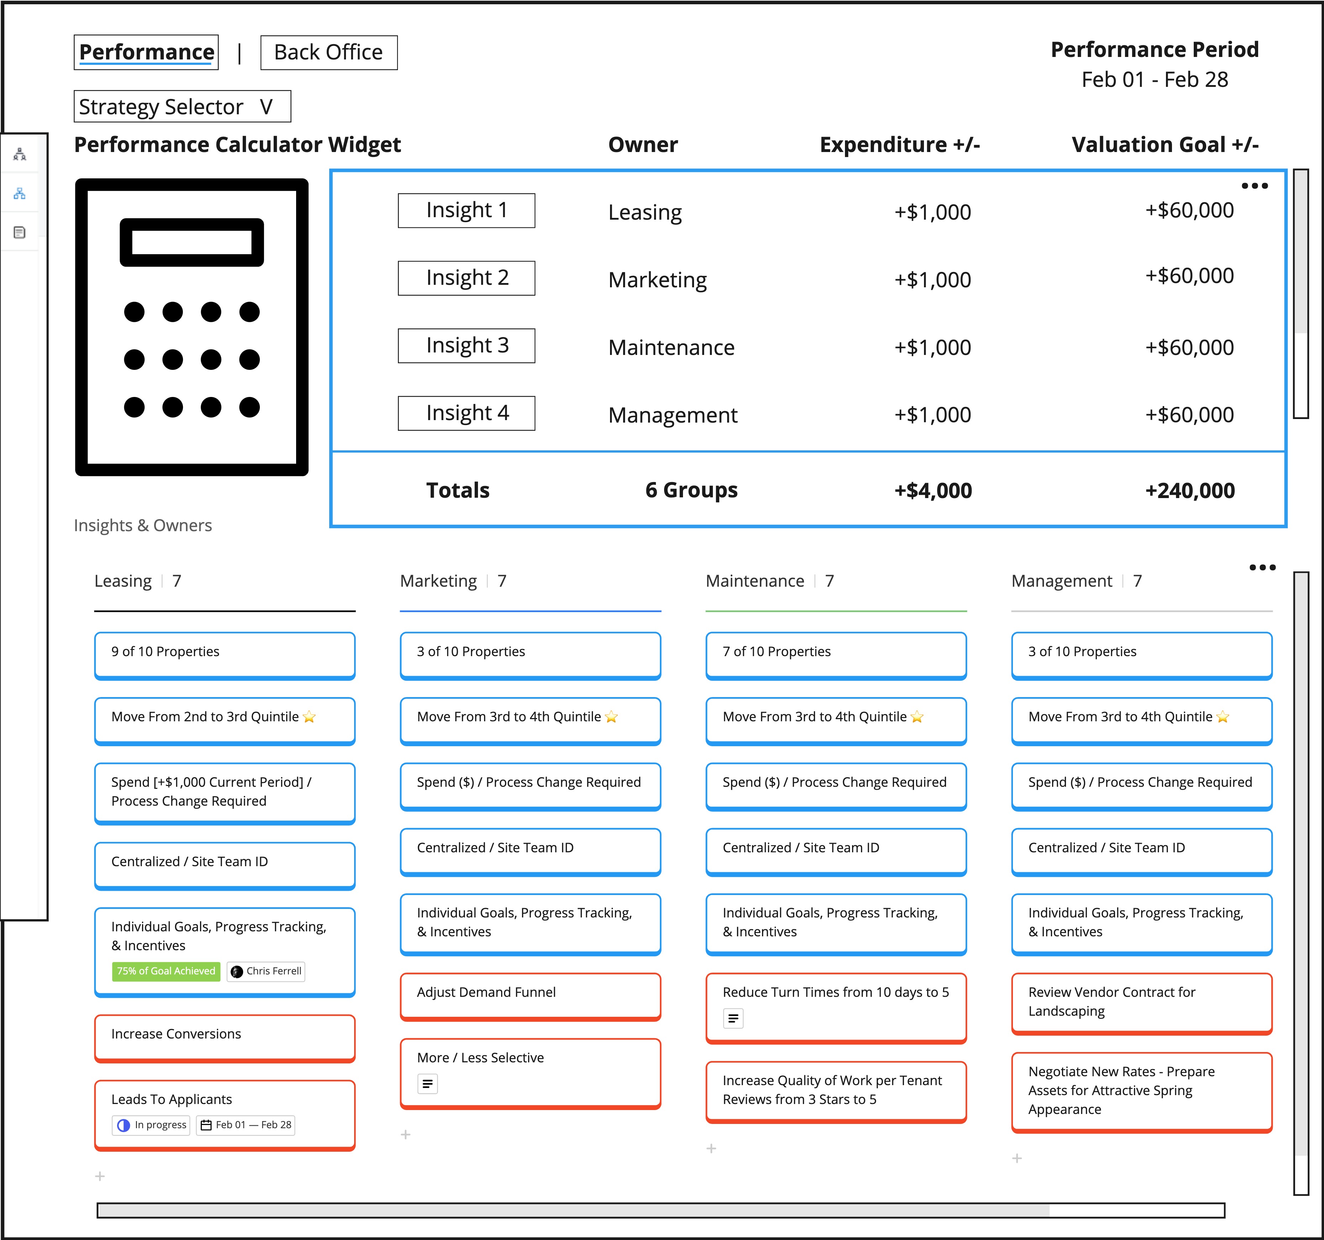Click the 75% of Goal Achieved tag
Viewport: 1324px width, 1240px height.
(166, 971)
